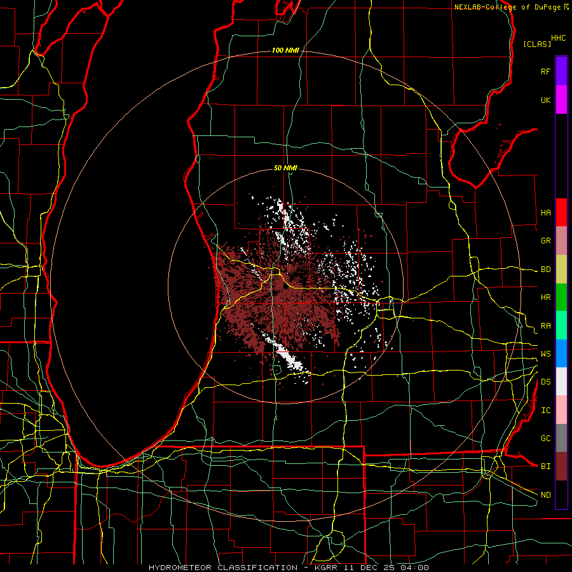This screenshot has width=572, height=572.
Task: Click the 'HYDROMETEOR CLASSIFICATION' title text
Action: click(223, 568)
